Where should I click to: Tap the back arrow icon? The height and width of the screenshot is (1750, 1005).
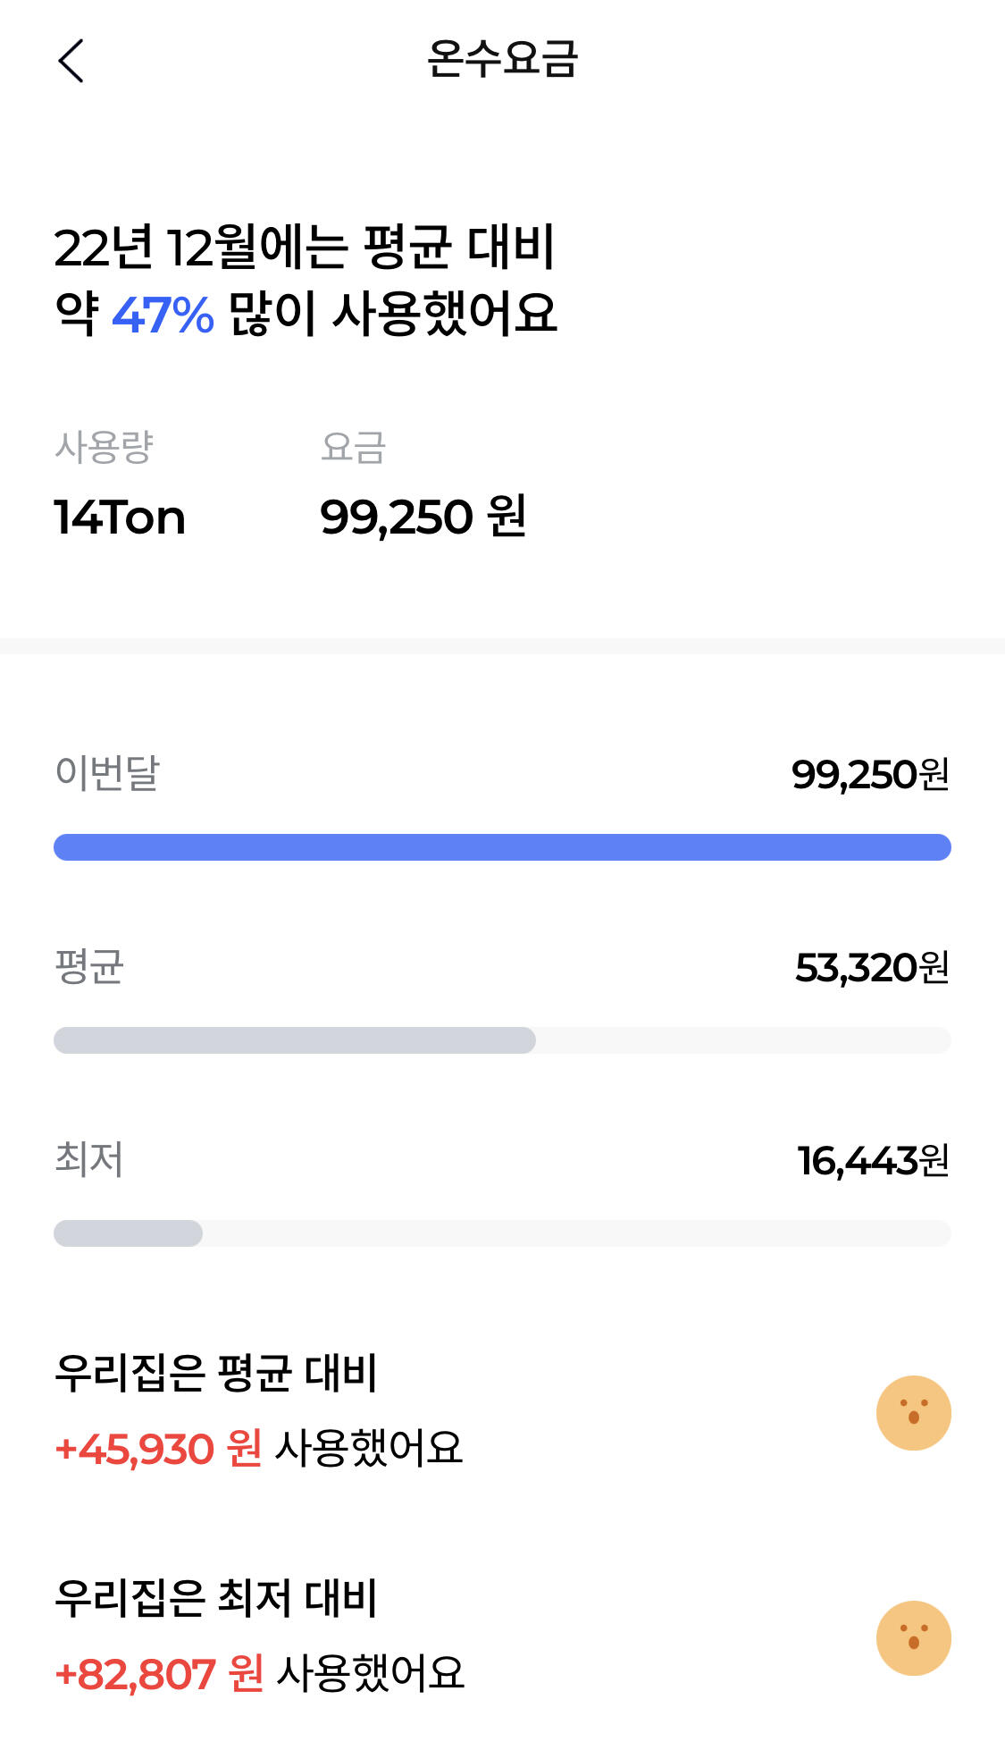click(71, 61)
